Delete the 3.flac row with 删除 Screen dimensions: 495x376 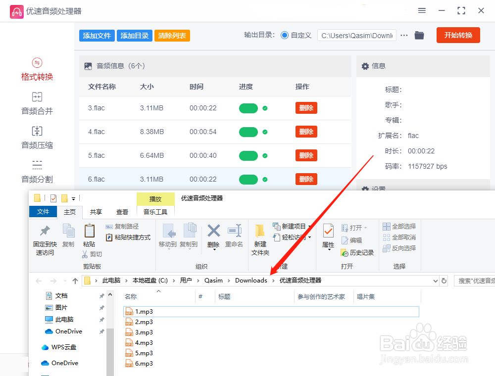coord(306,108)
